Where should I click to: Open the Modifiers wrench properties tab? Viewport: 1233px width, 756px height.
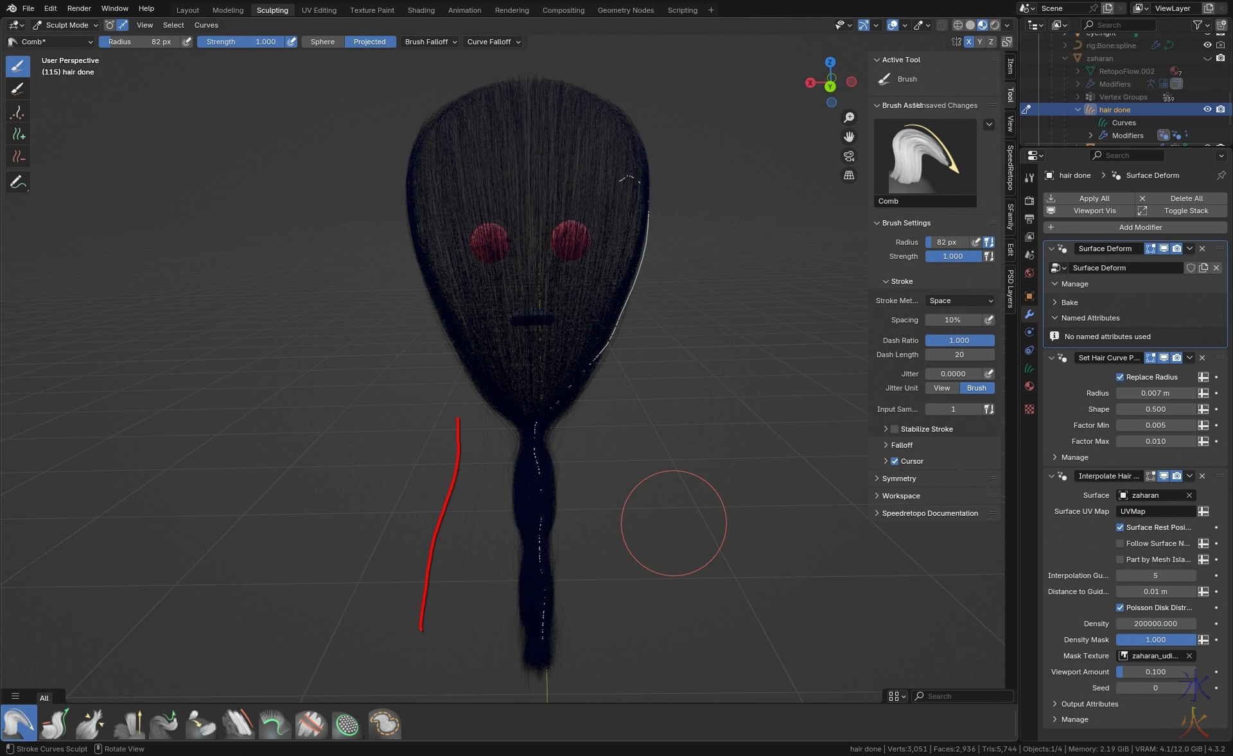tap(1029, 314)
